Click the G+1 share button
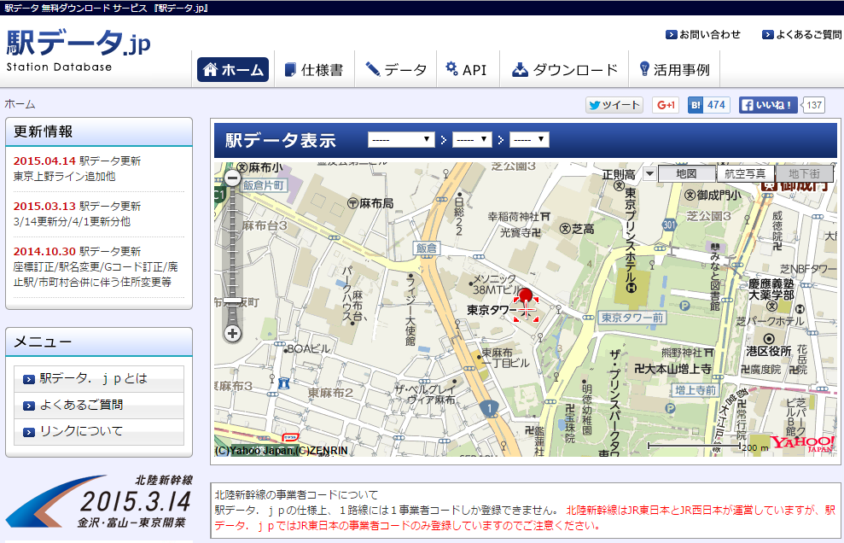 pyautogui.click(x=666, y=105)
